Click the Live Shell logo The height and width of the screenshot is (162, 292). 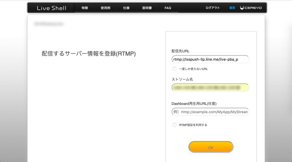tap(51, 8)
